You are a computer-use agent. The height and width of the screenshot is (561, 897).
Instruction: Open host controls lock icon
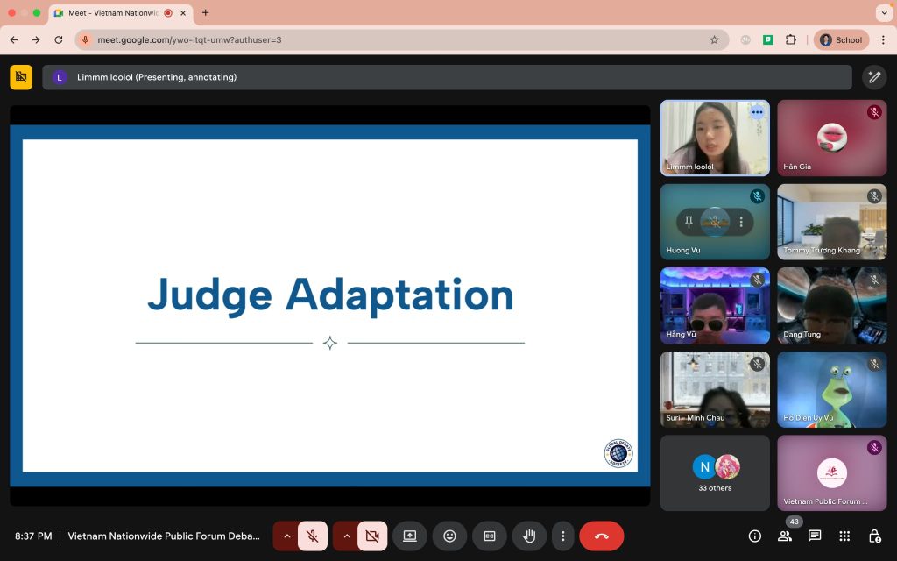[x=875, y=536]
